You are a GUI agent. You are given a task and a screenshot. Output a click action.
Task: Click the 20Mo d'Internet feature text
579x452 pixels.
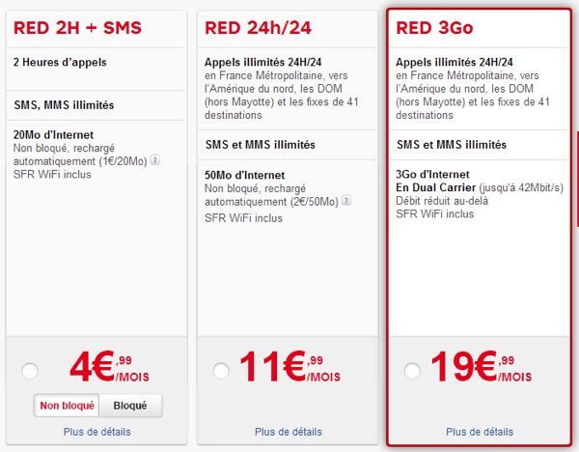(x=53, y=135)
